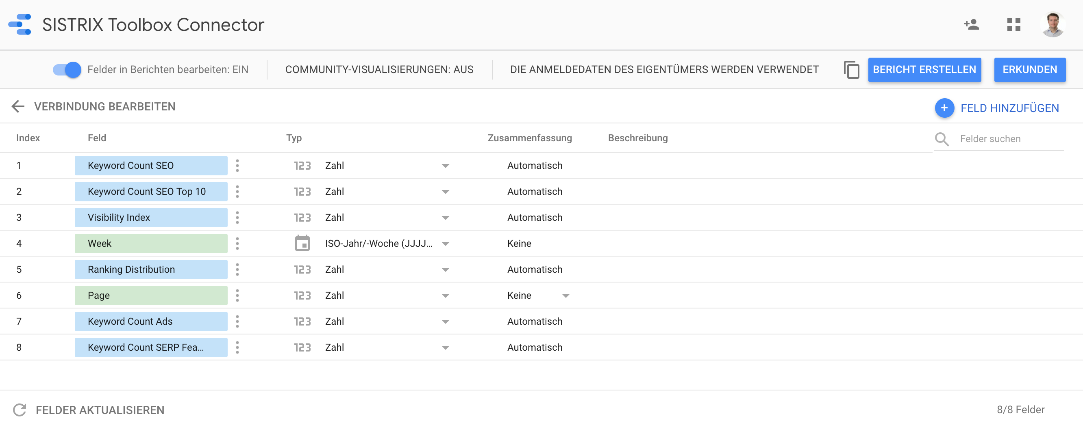Click the Typ column header

click(x=294, y=138)
